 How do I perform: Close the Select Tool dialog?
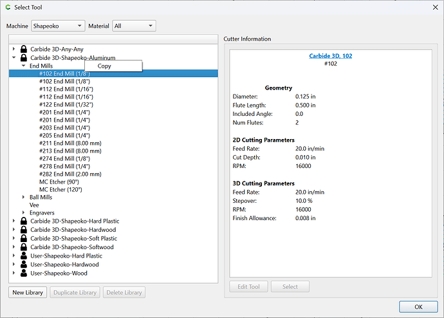[435, 7]
